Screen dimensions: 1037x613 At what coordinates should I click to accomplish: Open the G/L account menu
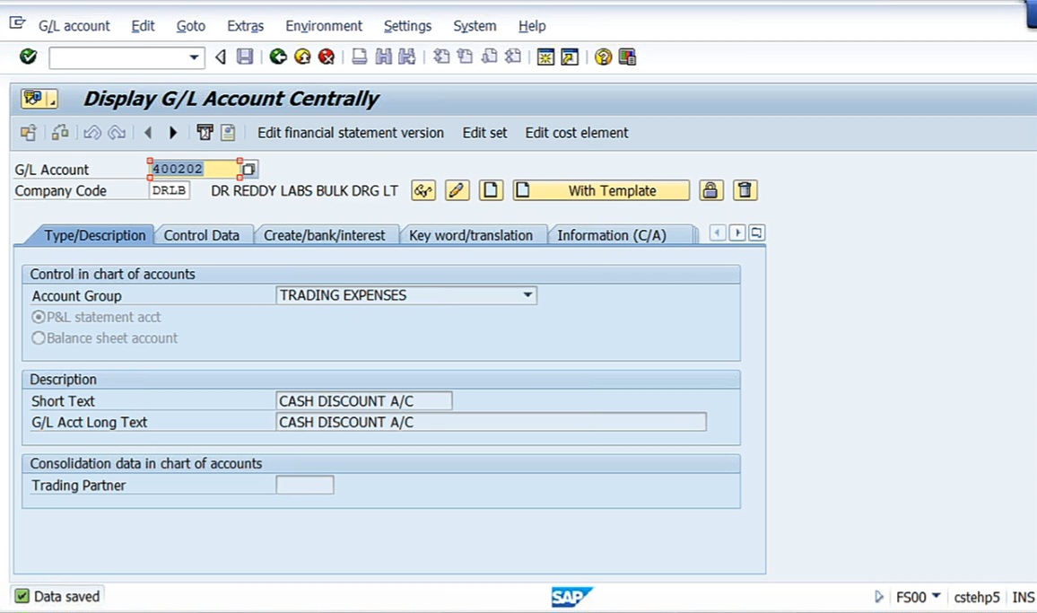(74, 26)
